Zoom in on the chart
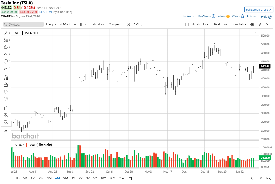The width and height of the screenshot is (275, 184). tap(6, 115)
